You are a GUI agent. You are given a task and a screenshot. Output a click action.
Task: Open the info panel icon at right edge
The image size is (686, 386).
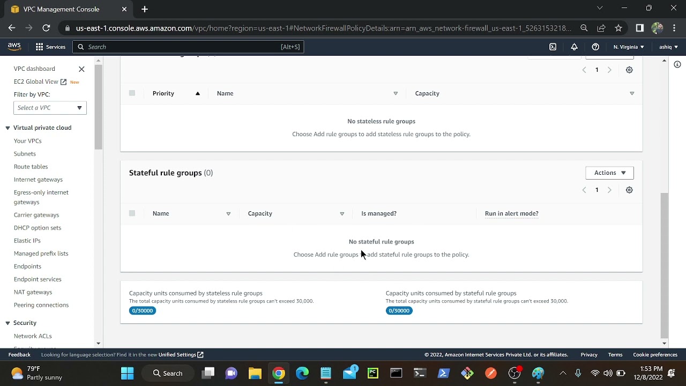click(x=677, y=64)
